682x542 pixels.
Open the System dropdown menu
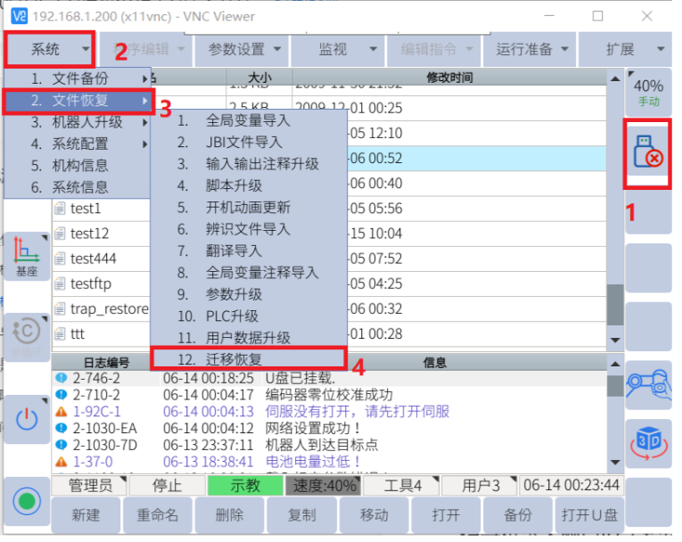[48, 49]
